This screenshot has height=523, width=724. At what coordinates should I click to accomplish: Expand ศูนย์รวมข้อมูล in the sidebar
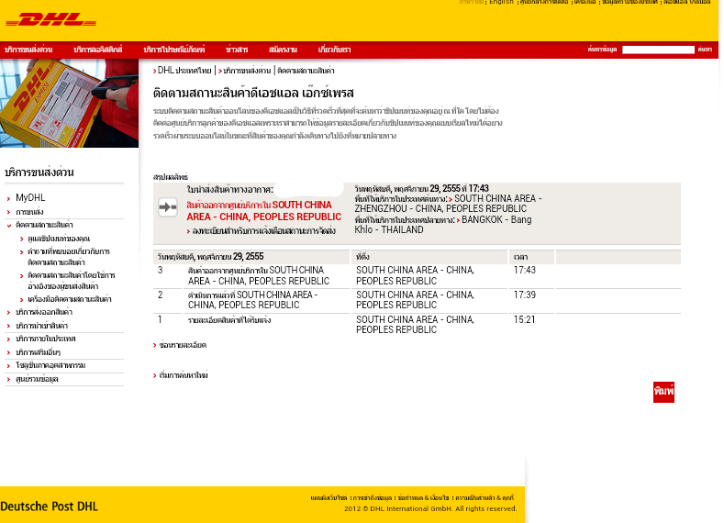pos(37,379)
